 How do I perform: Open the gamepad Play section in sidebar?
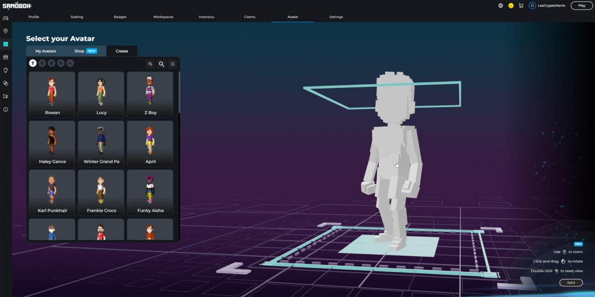tap(6, 18)
